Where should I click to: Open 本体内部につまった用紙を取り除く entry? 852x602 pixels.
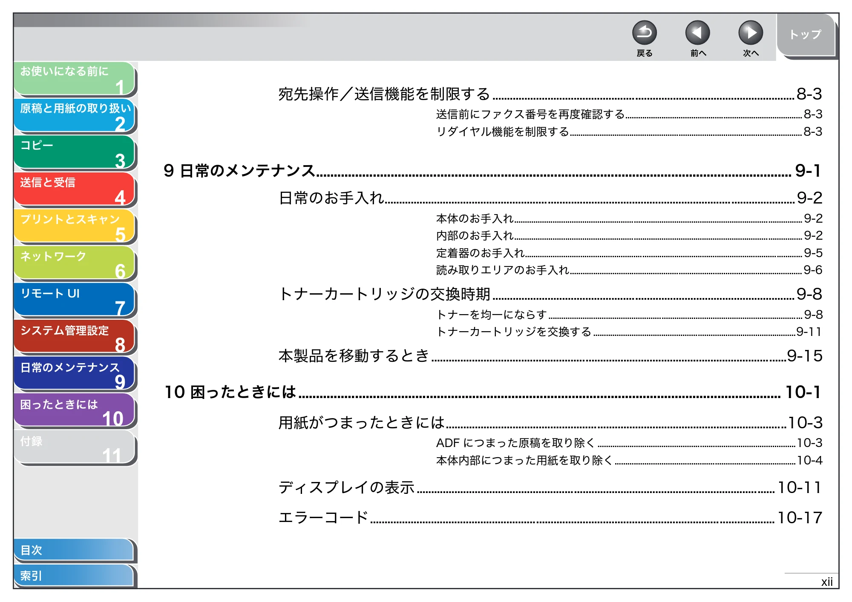point(629,460)
